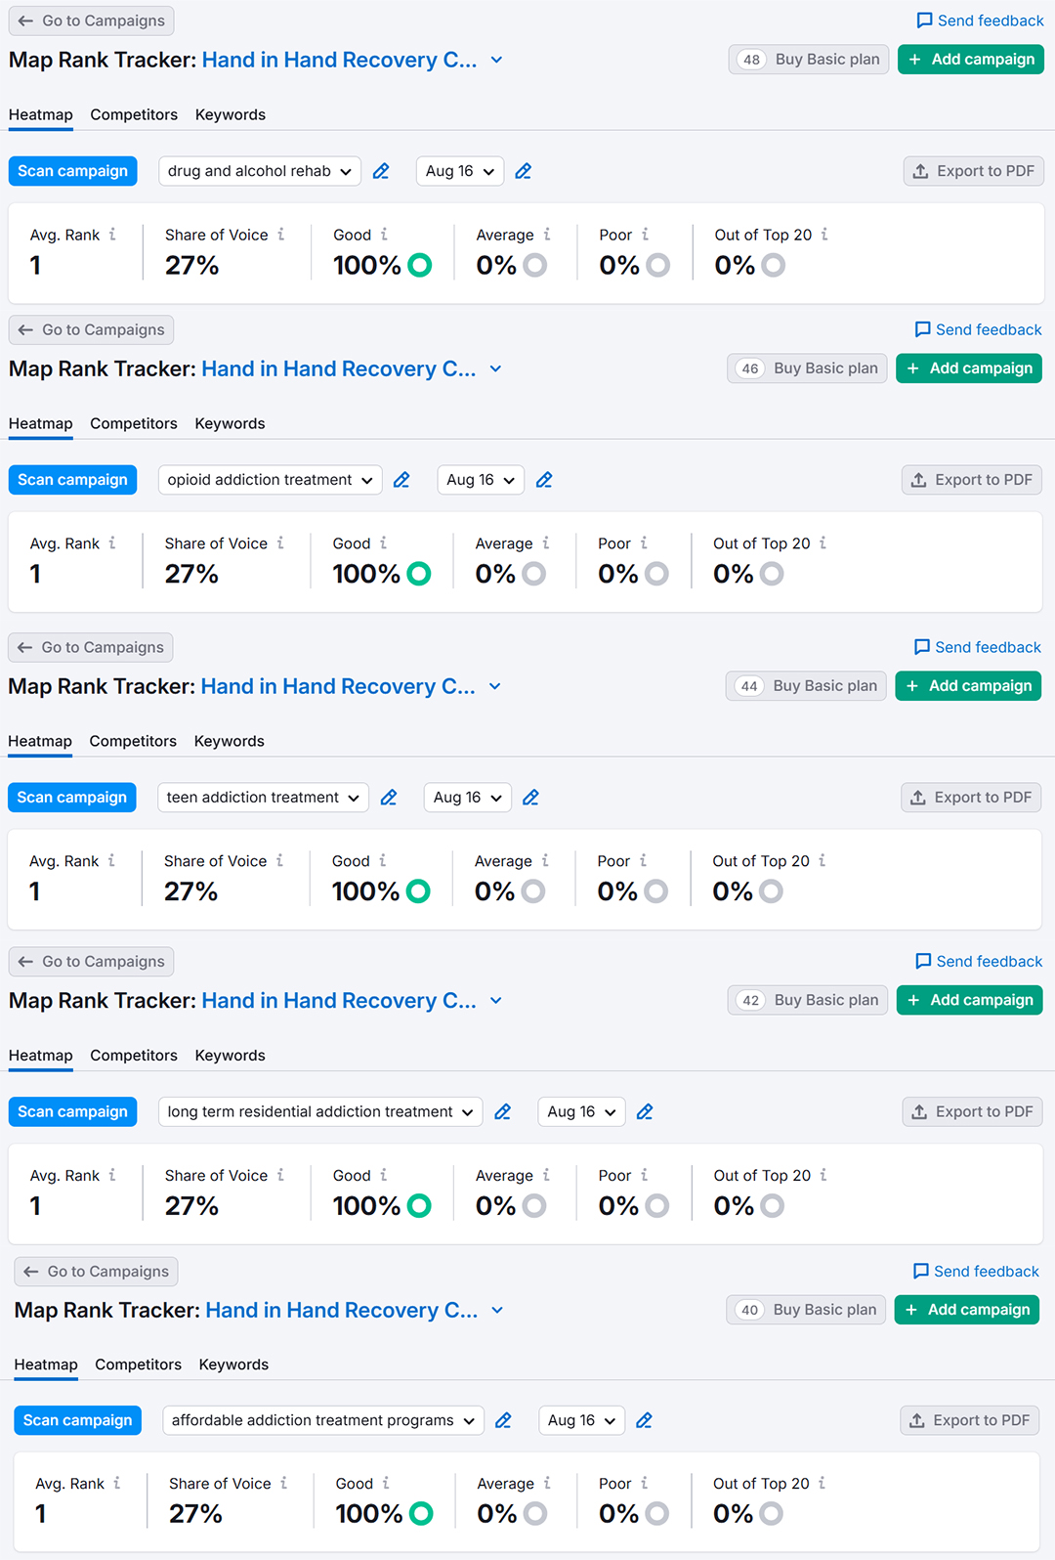Open the "affordable addiction treatment programs" dropdown
Image resolution: width=1055 pixels, height=1560 pixels.
pyautogui.click(x=323, y=1420)
